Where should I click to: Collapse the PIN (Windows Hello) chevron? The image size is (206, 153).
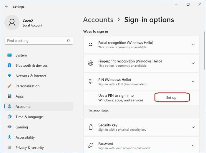click(193, 82)
